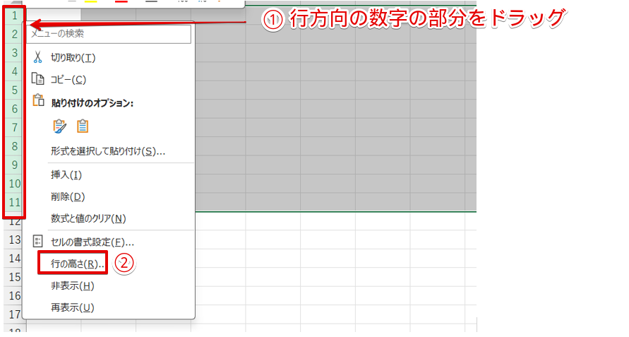Select row header 14

[14, 259]
